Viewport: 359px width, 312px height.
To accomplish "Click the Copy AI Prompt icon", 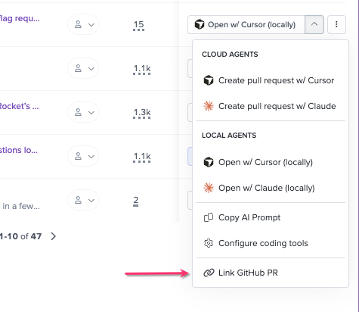I will pyautogui.click(x=209, y=217).
